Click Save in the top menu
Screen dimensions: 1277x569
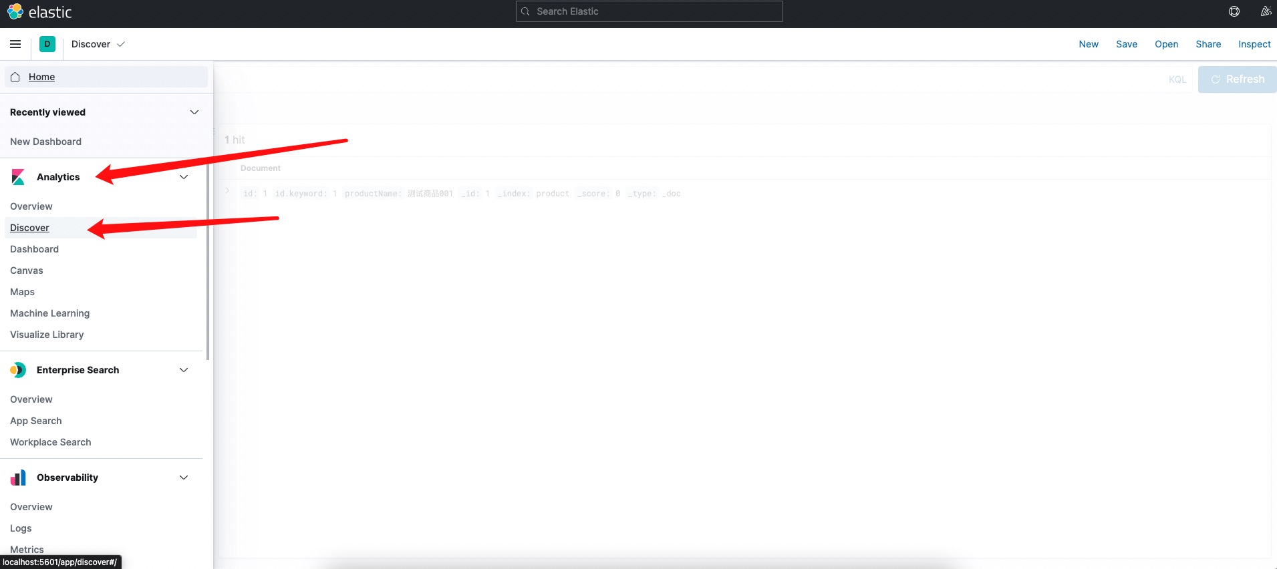(x=1127, y=44)
